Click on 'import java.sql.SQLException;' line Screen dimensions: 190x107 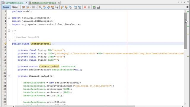tap(33, 21)
